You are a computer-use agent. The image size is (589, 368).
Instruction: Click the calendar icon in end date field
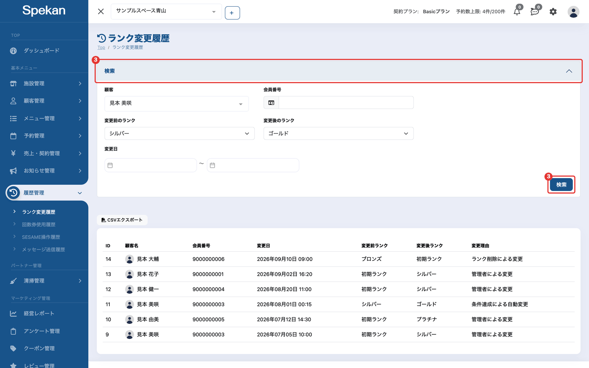(x=212, y=166)
